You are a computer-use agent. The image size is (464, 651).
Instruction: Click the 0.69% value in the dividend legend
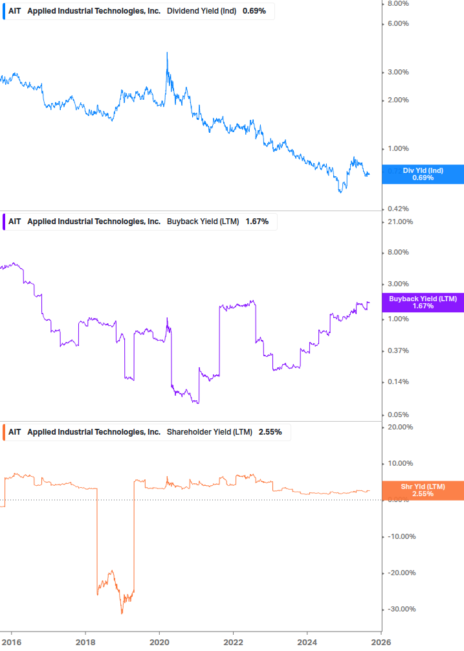point(254,11)
